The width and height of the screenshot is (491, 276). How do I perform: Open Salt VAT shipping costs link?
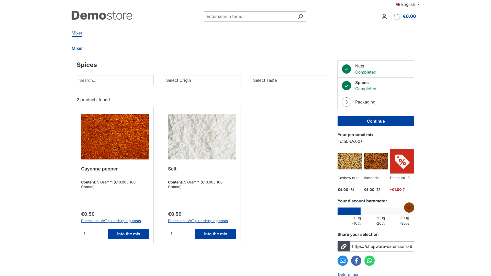click(198, 221)
